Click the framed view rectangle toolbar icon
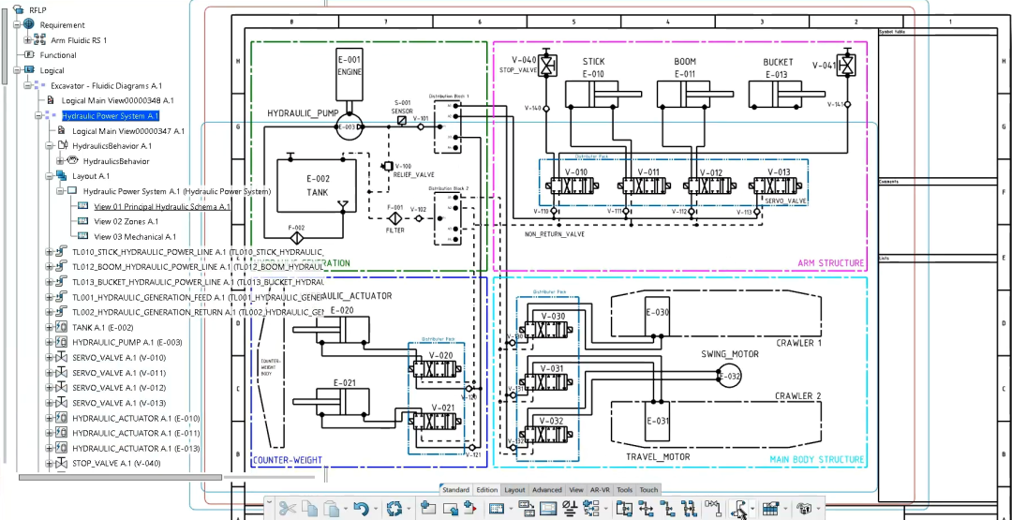1012x520 pixels. point(548,509)
